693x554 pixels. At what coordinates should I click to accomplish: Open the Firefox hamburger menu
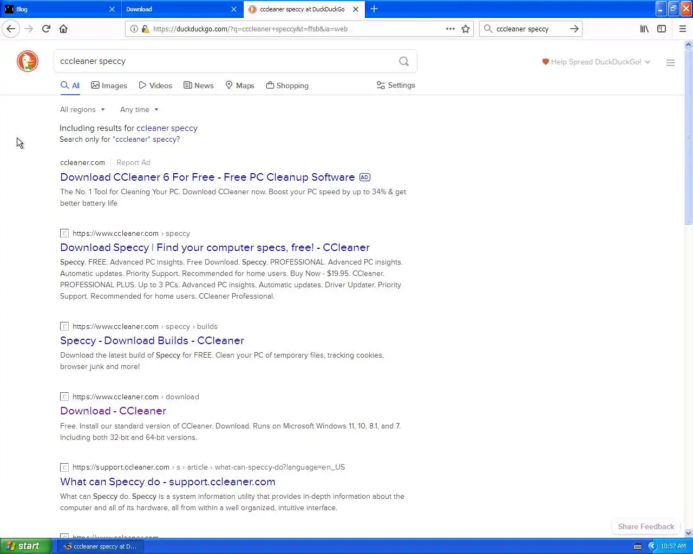(x=683, y=29)
